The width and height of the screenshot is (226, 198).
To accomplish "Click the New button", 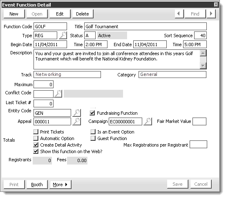I will pos(14,14).
